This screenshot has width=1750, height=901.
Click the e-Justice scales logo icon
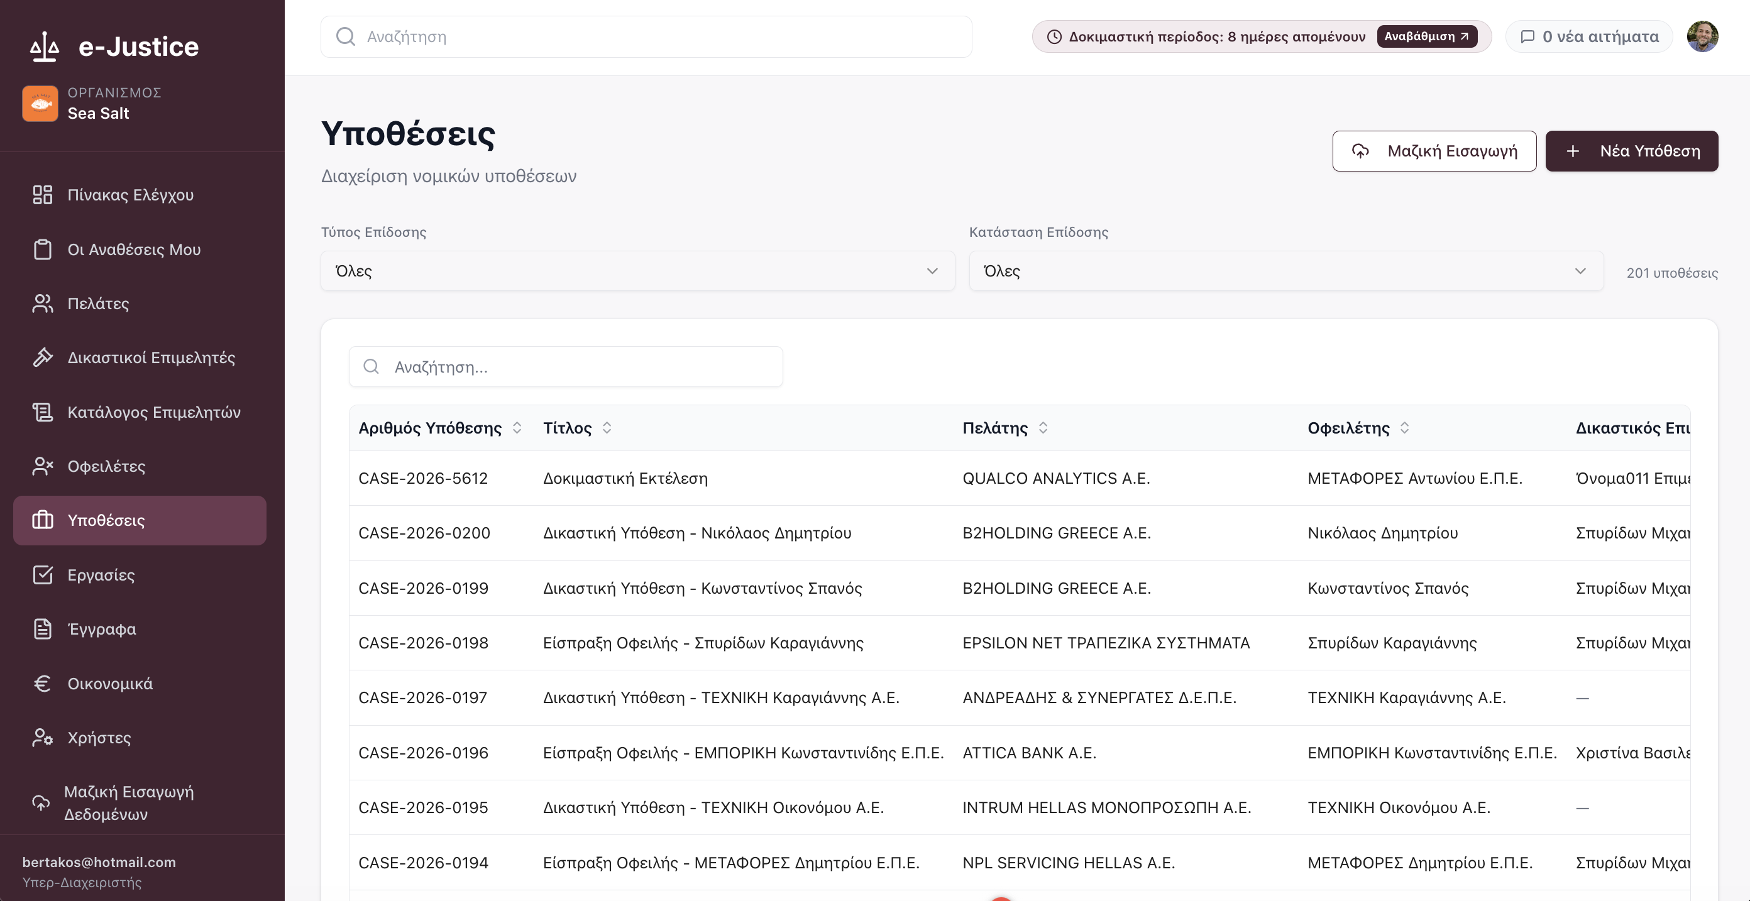[45, 47]
